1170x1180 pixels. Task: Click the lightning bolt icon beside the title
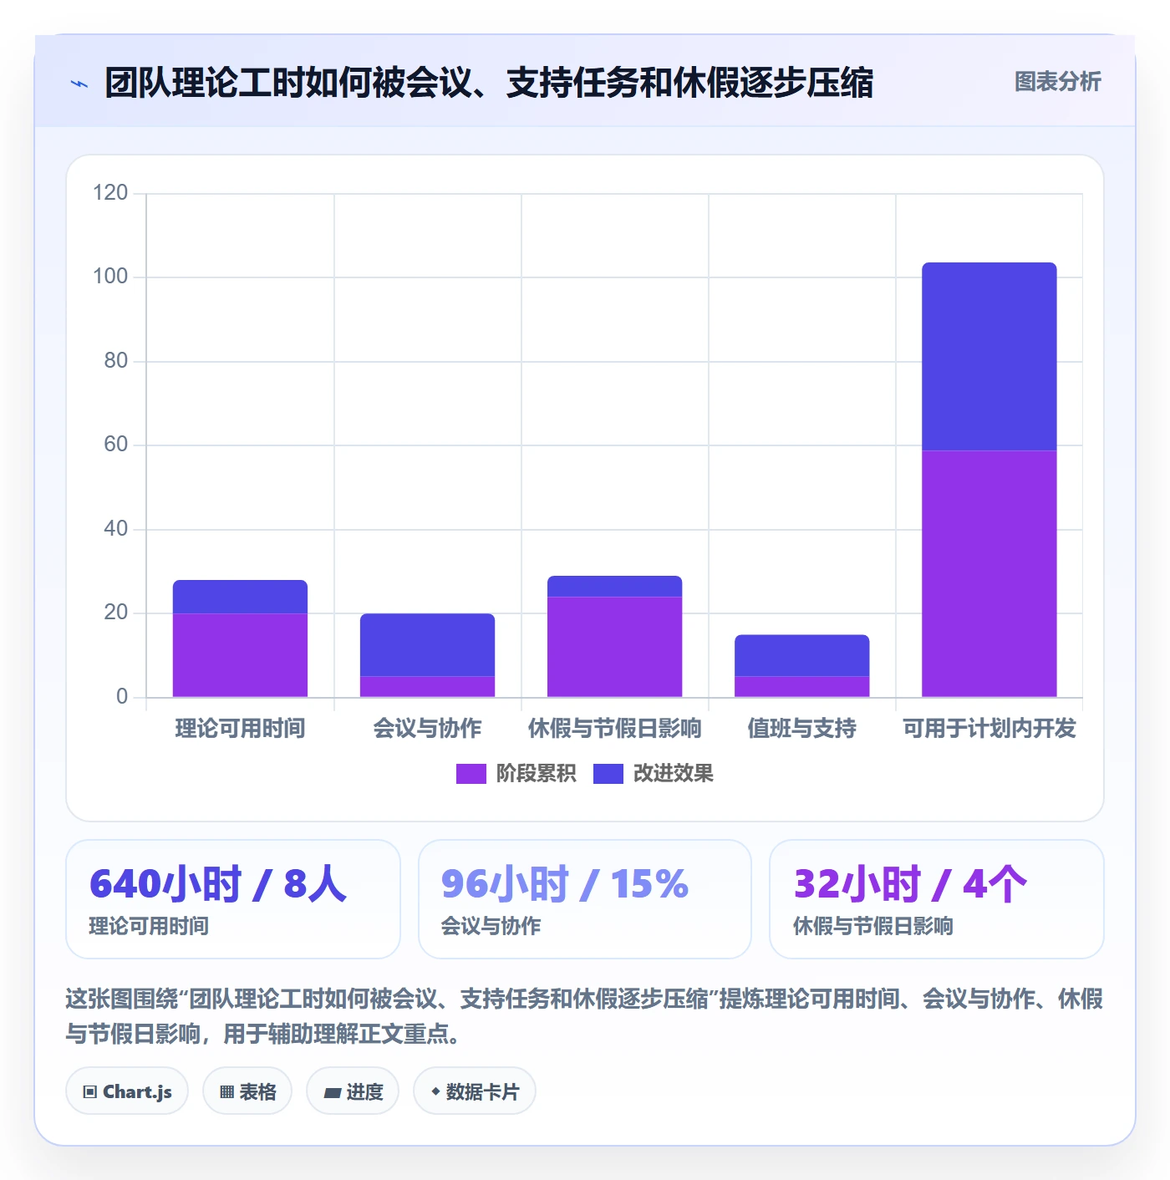pos(79,84)
